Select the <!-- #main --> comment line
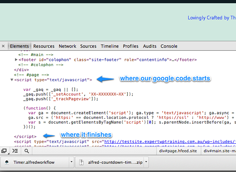Viewport: 236px width, 172px height. 36,55
